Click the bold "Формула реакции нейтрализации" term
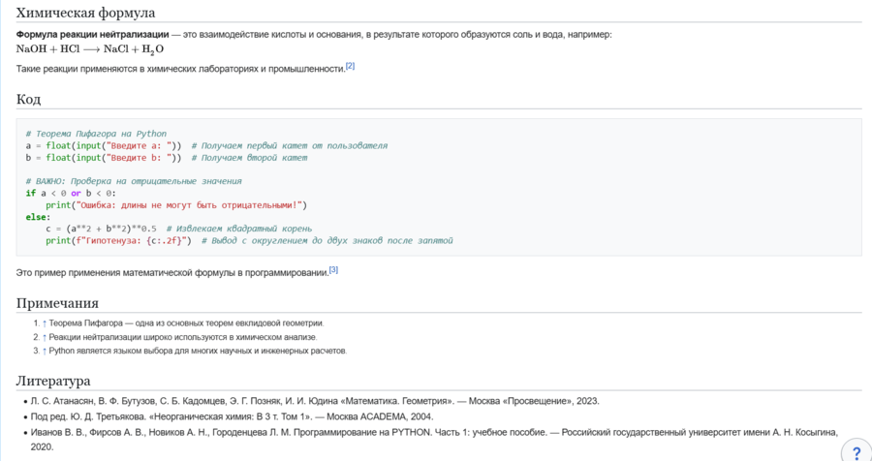872x461 pixels. pyautogui.click(x=92, y=35)
